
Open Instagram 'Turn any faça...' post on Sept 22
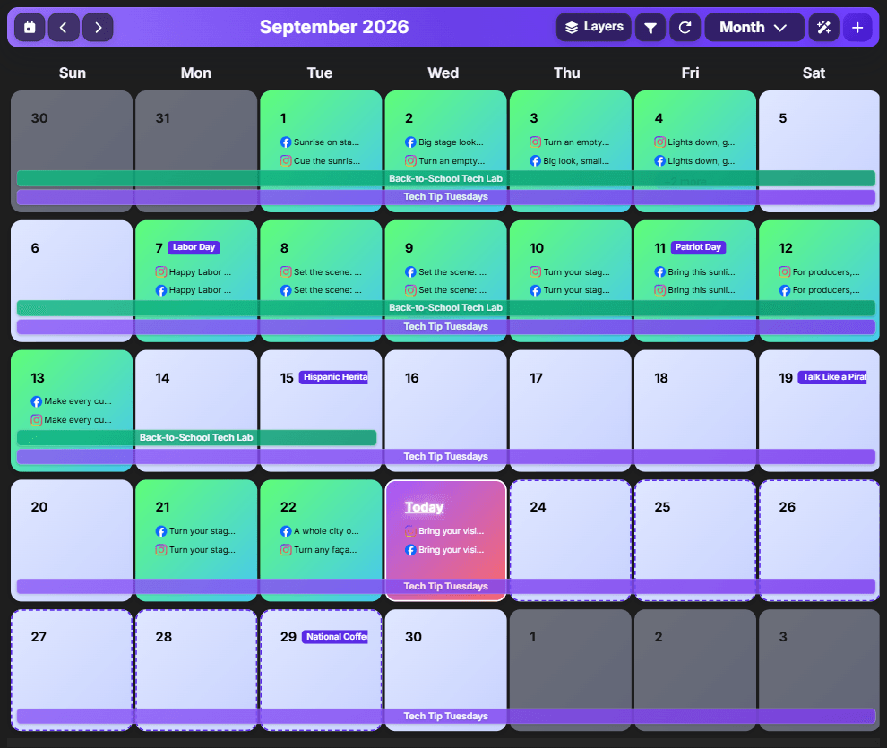(x=320, y=549)
